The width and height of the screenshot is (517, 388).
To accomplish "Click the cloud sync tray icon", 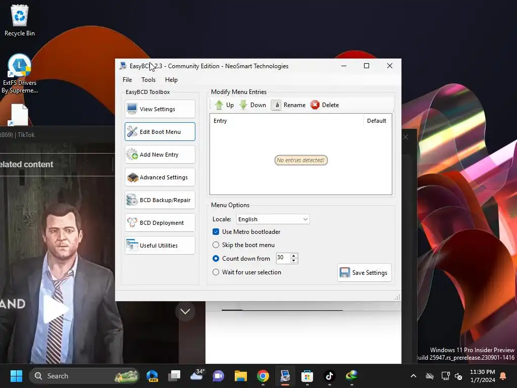I will (x=430, y=376).
